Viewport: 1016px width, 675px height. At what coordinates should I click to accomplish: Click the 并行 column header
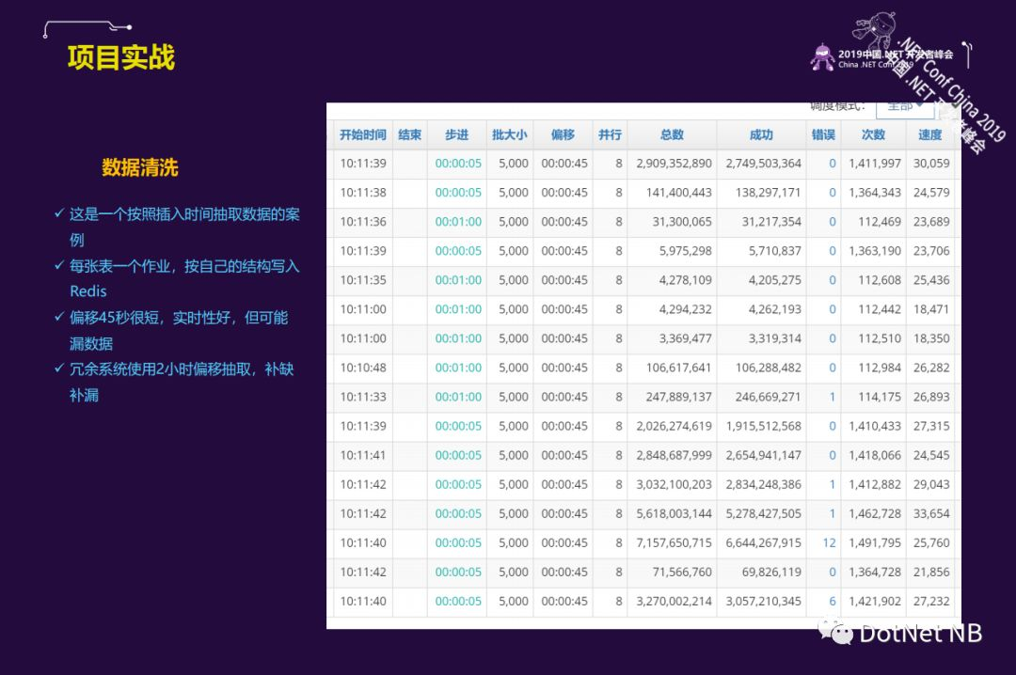[610, 134]
